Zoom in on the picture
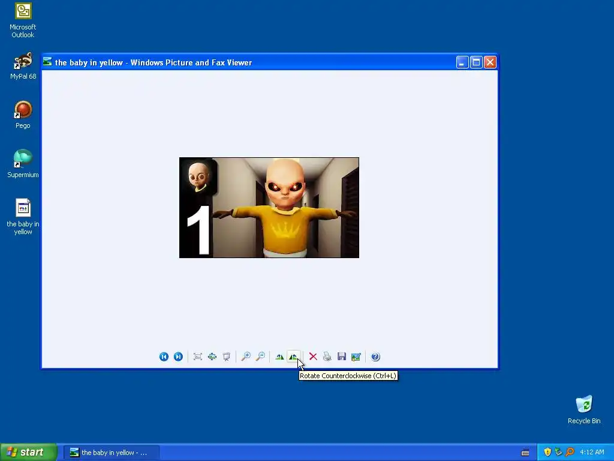614x461 pixels. [246, 357]
